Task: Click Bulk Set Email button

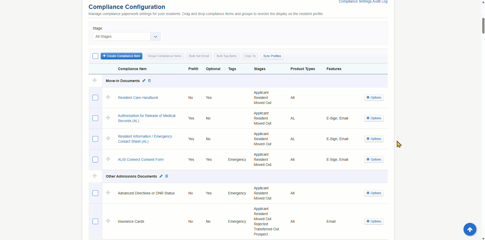Action: [199, 56]
